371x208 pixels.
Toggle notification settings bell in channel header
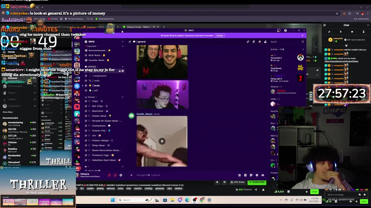pyautogui.click(x=254, y=42)
